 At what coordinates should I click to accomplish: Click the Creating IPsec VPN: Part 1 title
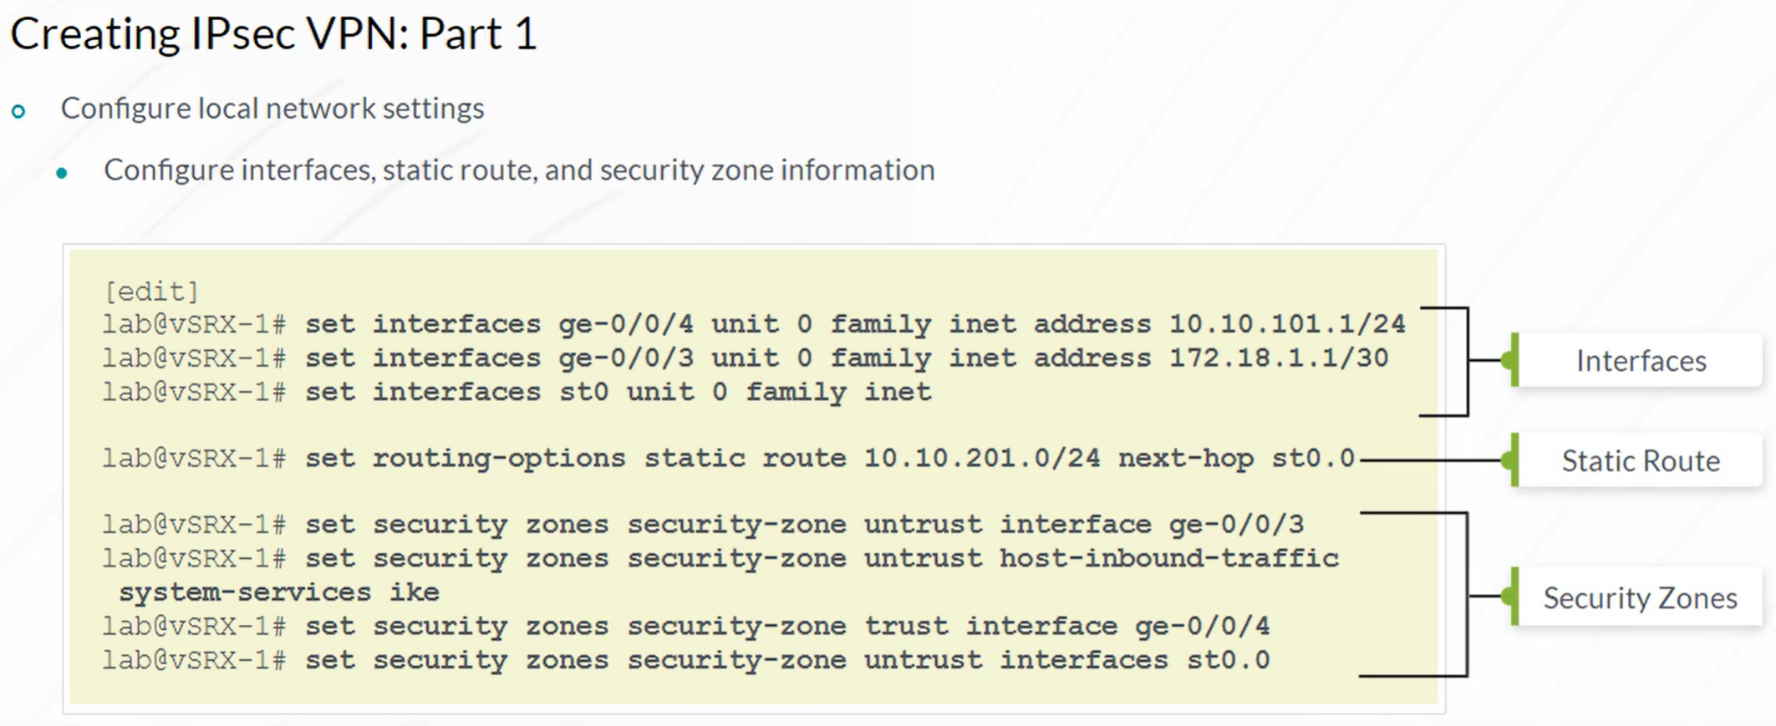click(273, 34)
